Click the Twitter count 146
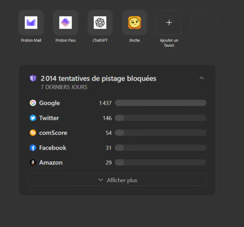The height and width of the screenshot is (227, 244). coord(107,118)
